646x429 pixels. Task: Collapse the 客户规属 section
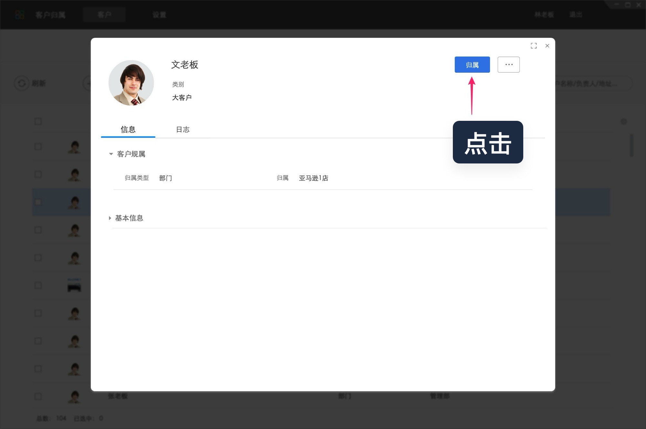tap(111, 154)
